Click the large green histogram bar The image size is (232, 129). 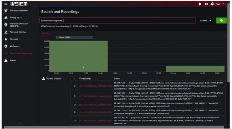pos(78,56)
